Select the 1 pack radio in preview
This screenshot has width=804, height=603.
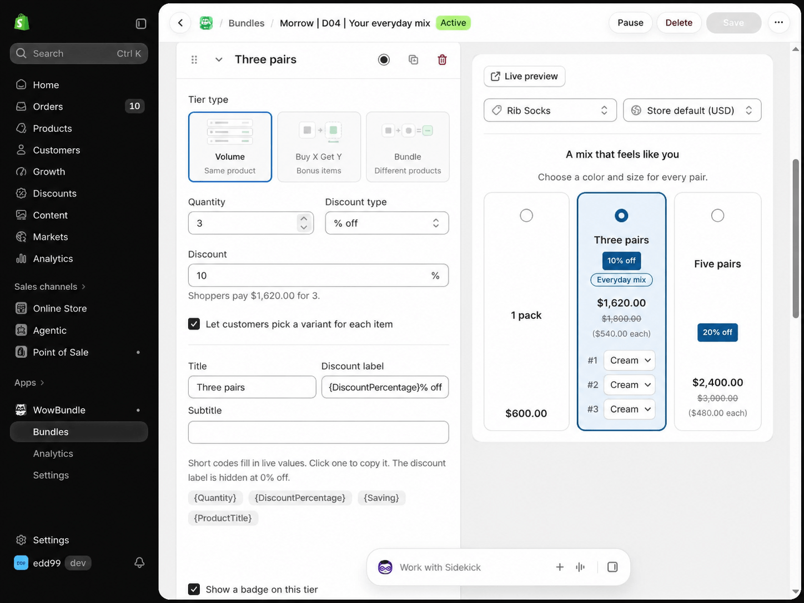[526, 215]
